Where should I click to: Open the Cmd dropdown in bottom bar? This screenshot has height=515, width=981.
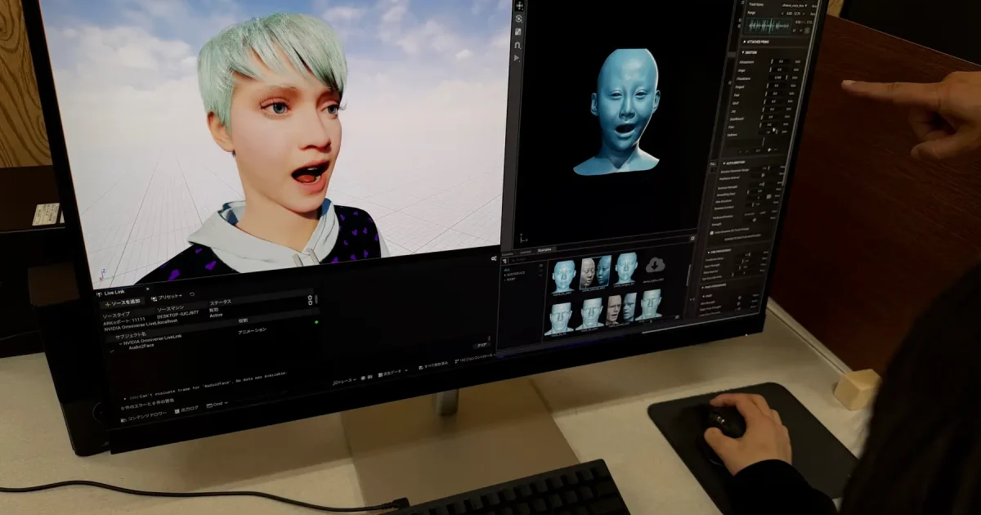click(216, 404)
